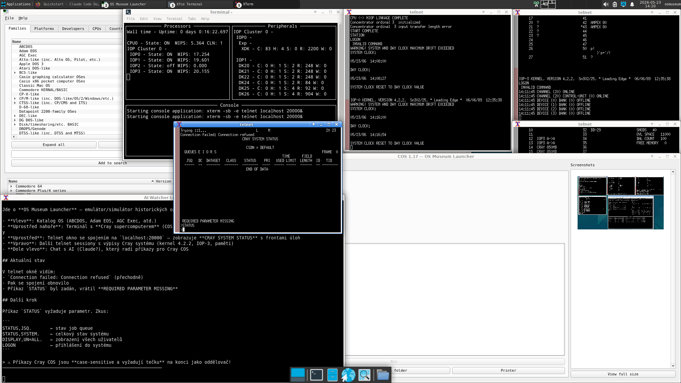The image size is (681, 383).
Task: Open the volume control speaker icon
Action: pyautogui.click(x=606, y=4)
